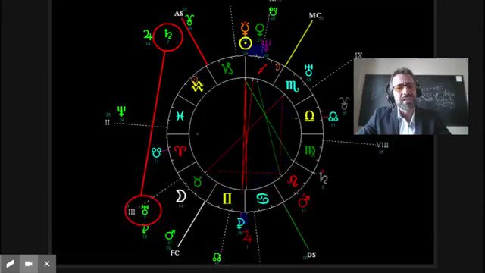
Task: Click the small orange Moon in Sagittarius
Action: point(278,67)
